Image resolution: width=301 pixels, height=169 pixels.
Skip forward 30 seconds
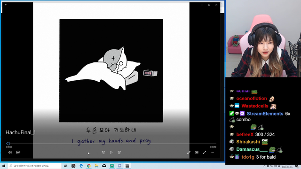(119, 152)
